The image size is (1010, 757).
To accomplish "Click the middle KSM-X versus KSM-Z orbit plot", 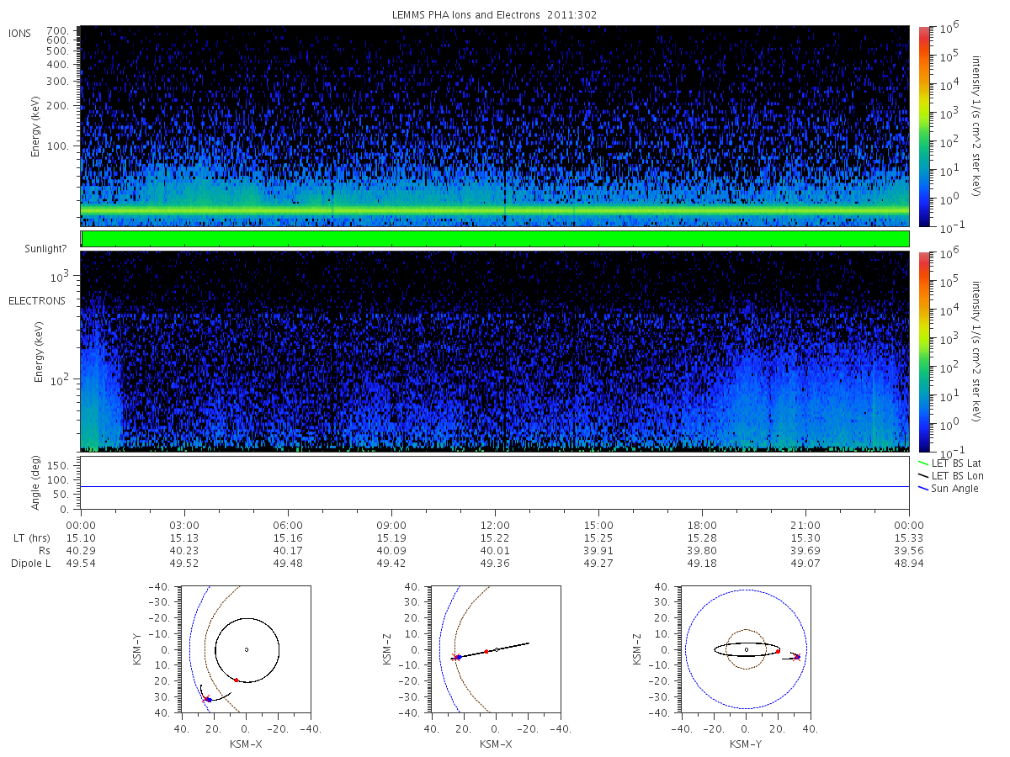I will pos(496,649).
